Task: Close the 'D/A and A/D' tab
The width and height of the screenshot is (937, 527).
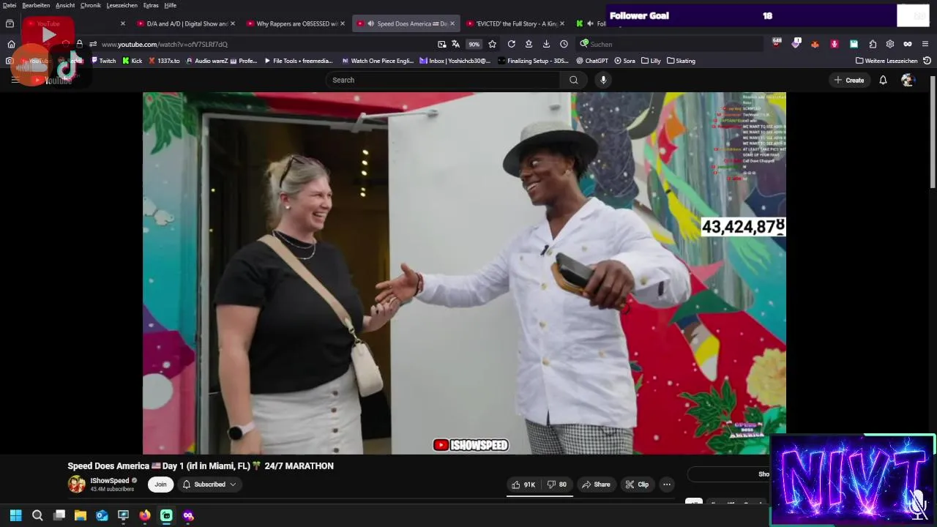Action: click(233, 23)
